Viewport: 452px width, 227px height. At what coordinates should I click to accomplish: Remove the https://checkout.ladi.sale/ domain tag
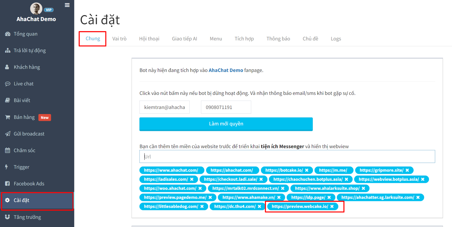coord(261,179)
